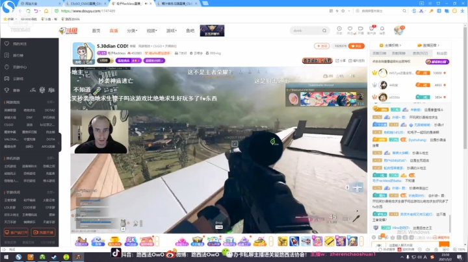Screen dimensions: 468x262
Task: Click the orange chat send button
Action: [444, 244]
